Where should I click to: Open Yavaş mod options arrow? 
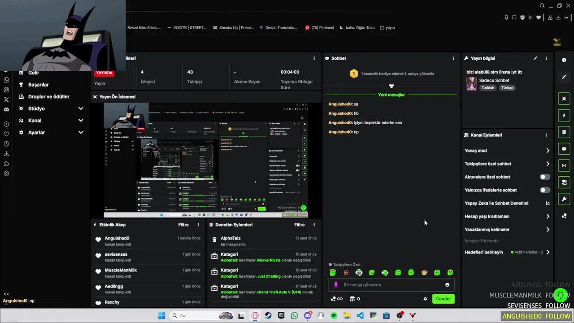pos(548,151)
